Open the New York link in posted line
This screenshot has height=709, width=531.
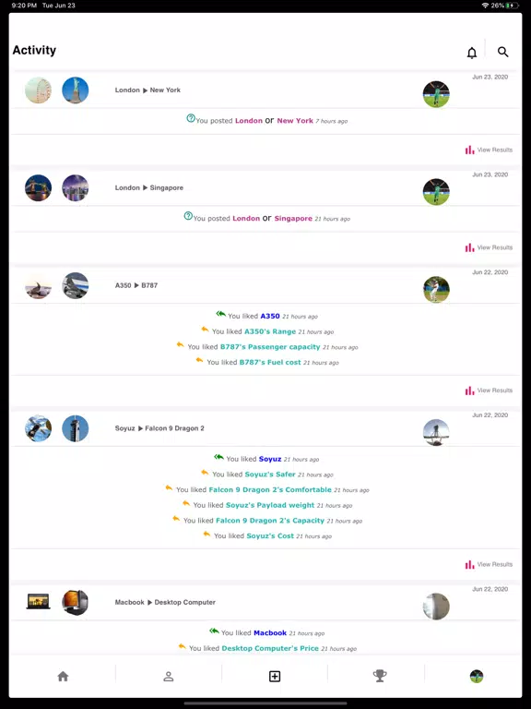(295, 121)
